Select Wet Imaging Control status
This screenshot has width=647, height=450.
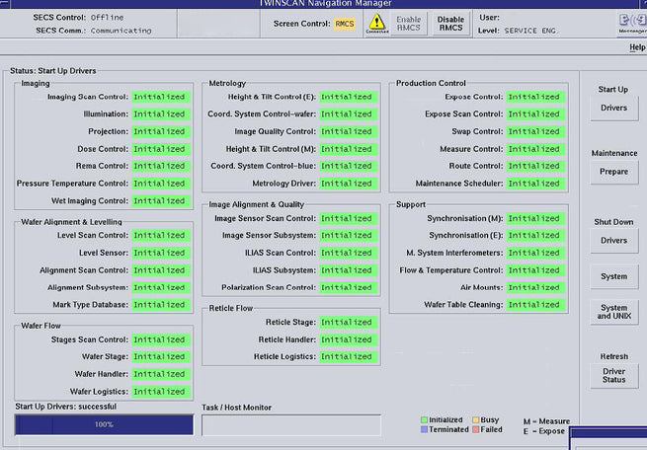pyautogui.click(x=160, y=201)
